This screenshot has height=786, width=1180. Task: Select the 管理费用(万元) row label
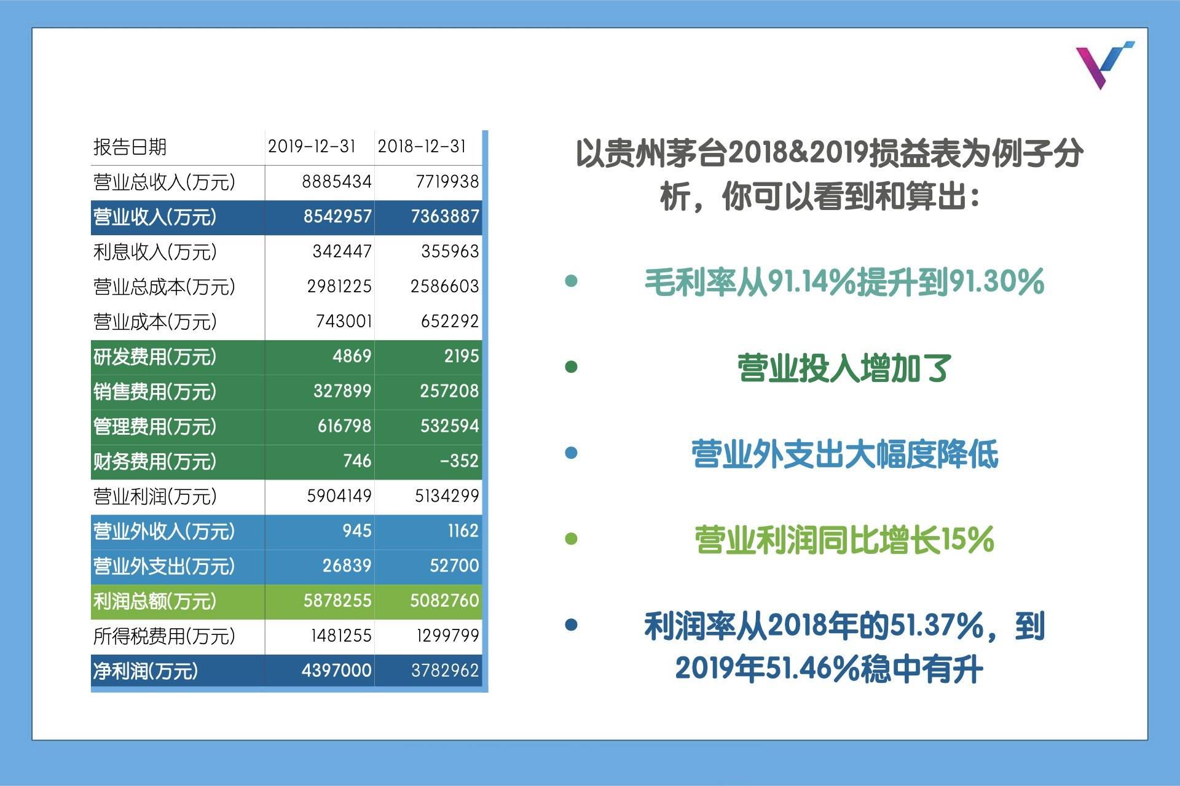tap(155, 427)
